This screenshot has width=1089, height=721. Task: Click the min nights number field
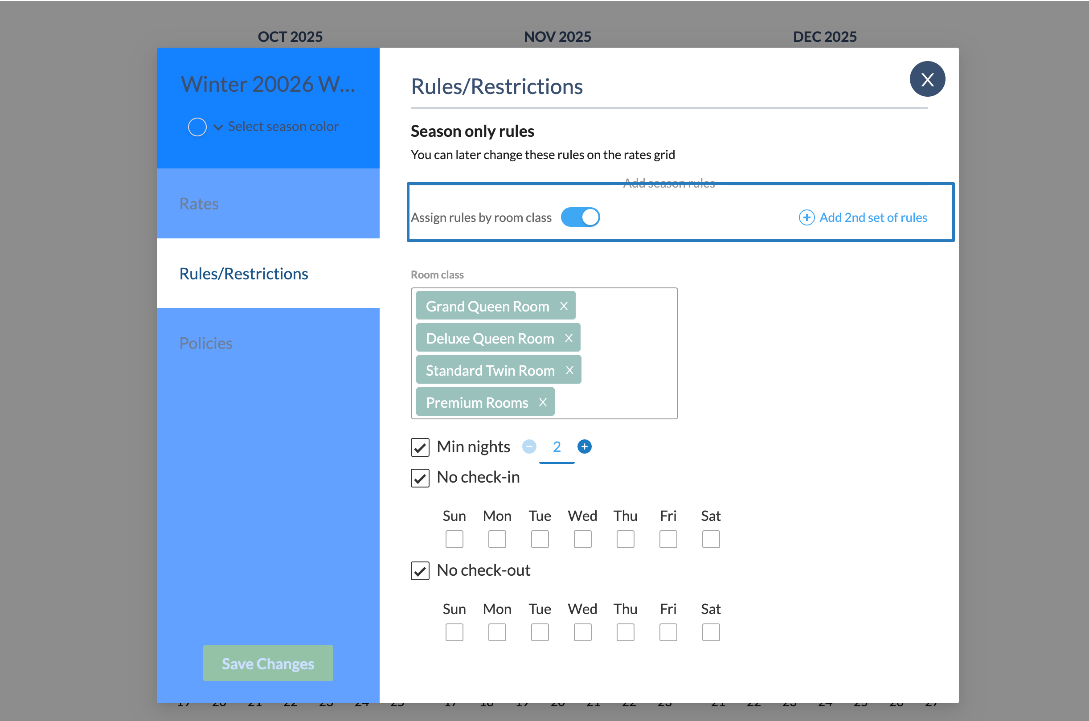tap(557, 447)
